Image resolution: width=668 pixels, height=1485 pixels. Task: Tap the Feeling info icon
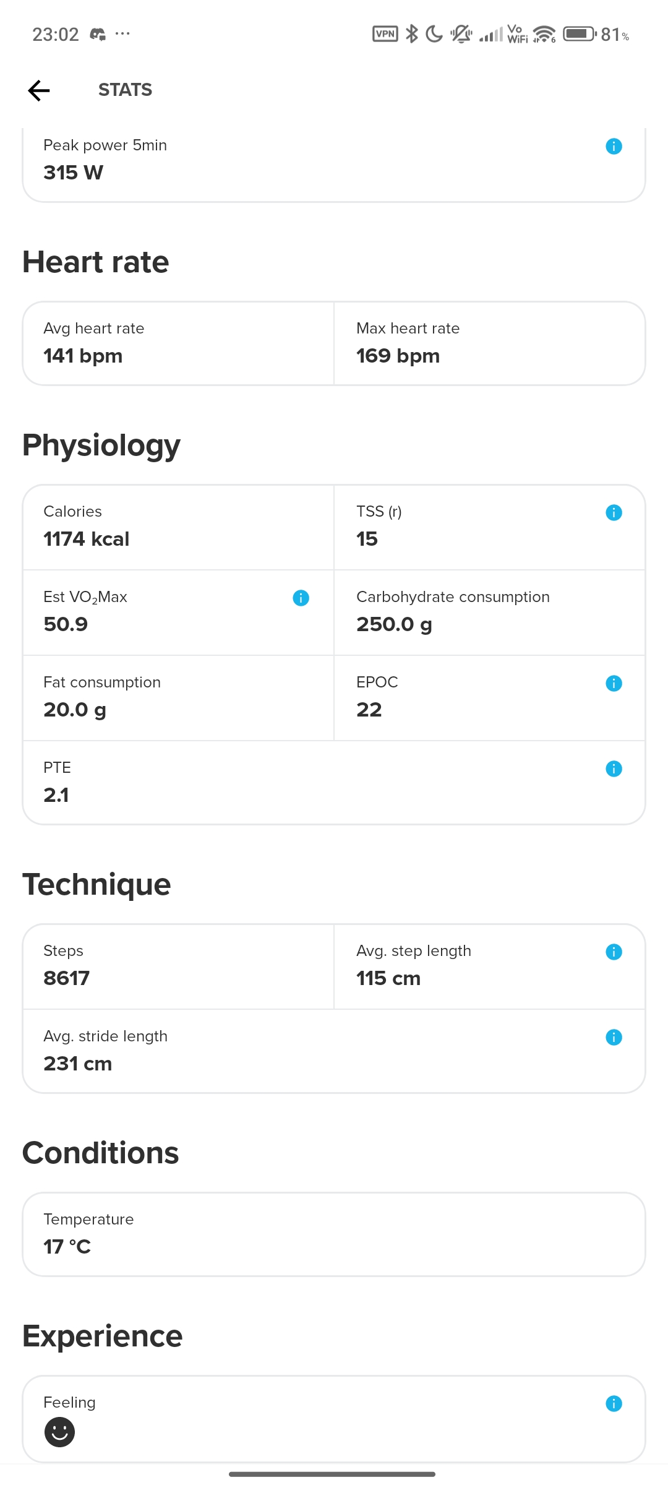[x=614, y=1403]
